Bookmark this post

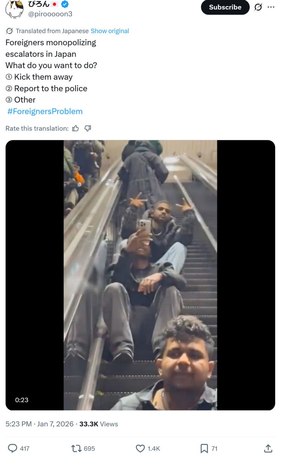click(x=204, y=448)
